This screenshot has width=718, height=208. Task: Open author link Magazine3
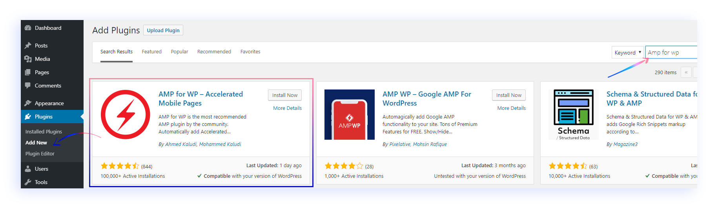625,144
